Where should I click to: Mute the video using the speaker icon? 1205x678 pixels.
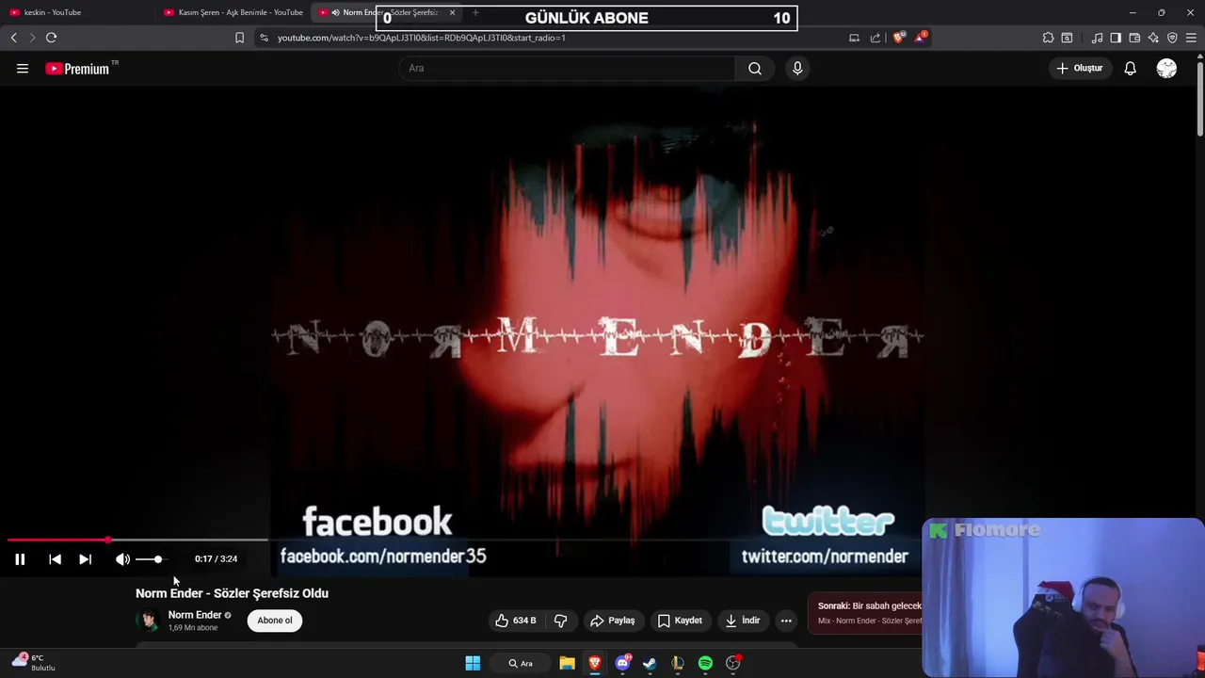(122, 559)
